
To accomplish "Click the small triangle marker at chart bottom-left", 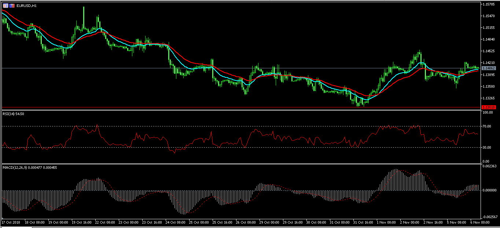I will (2, 218).
